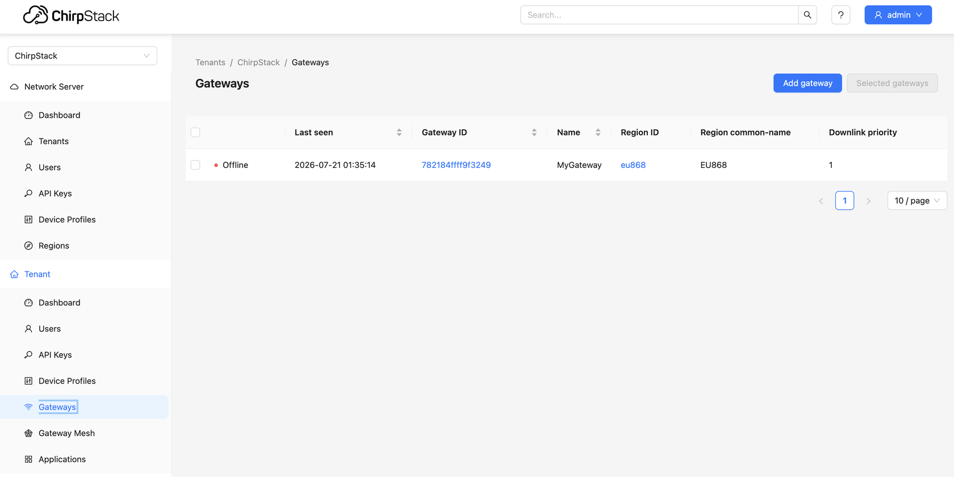Image resolution: width=954 pixels, height=477 pixels.
Task: Click the Tenant Device Profiles icon
Action: [28, 381]
